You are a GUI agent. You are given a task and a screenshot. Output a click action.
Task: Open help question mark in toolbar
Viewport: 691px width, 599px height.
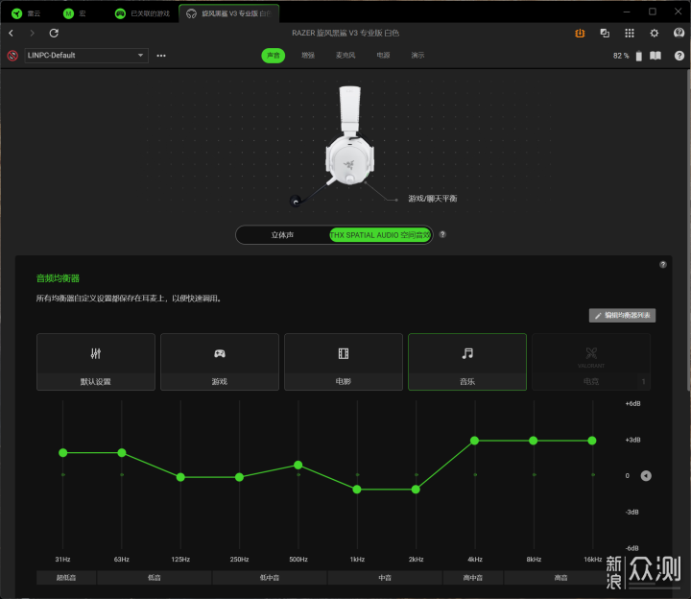tap(679, 56)
